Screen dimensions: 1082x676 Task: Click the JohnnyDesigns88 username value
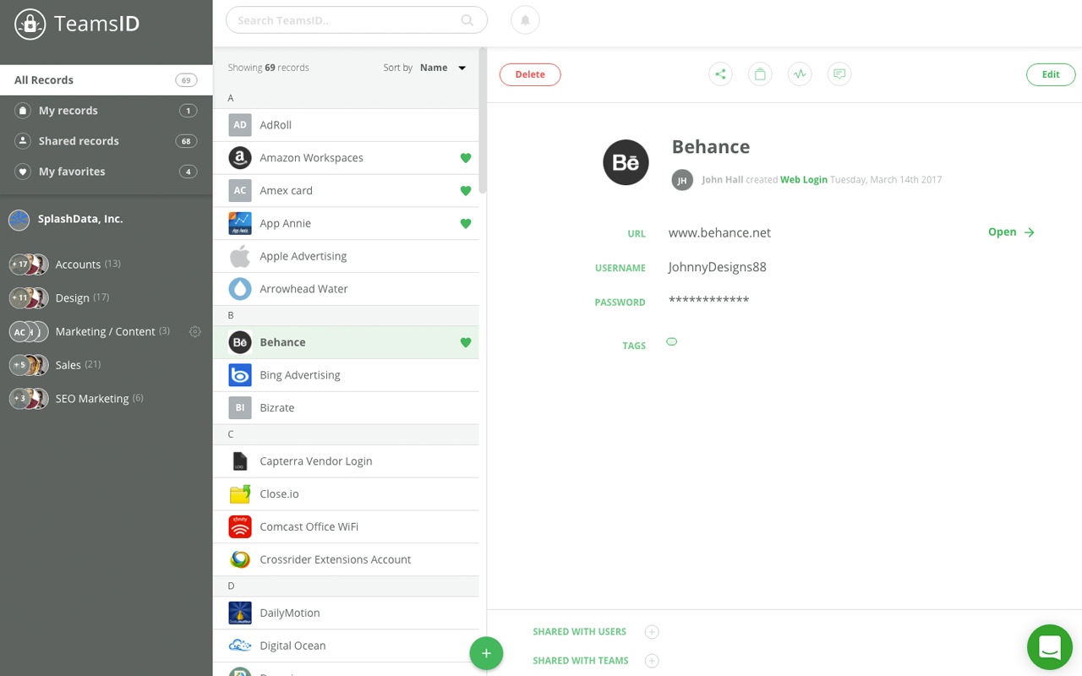pyautogui.click(x=718, y=267)
